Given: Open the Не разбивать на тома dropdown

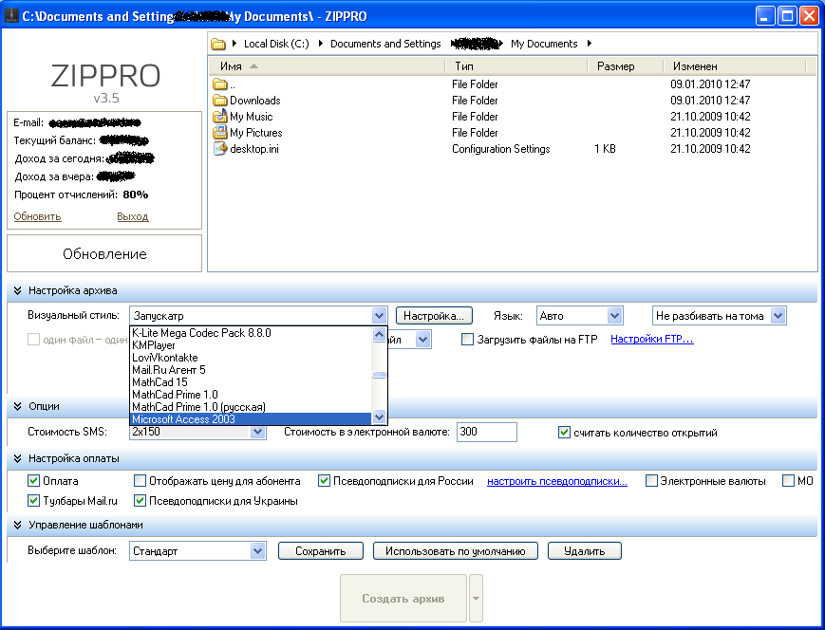Looking at the screenshot, I should 778,316.
